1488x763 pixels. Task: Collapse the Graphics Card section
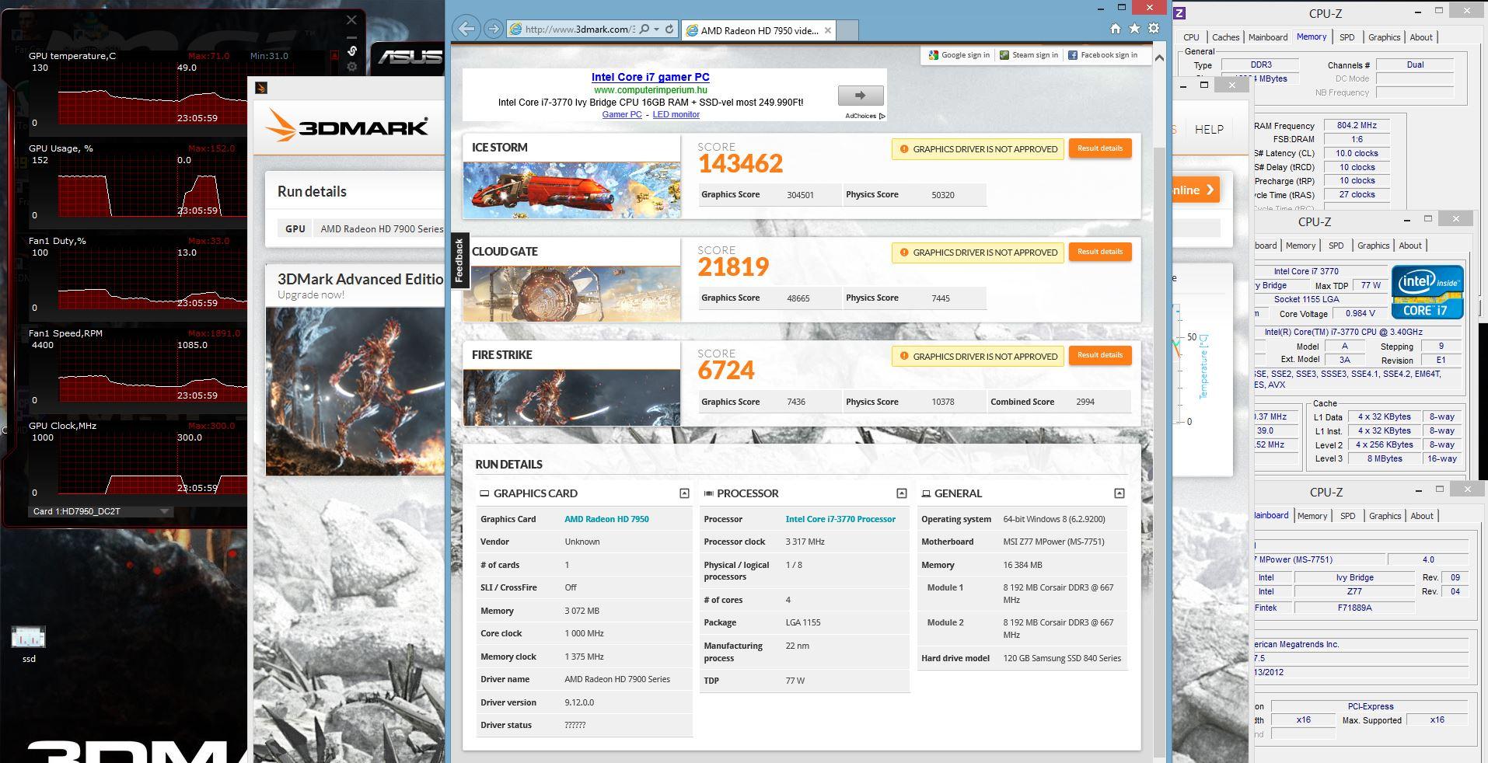coord(684,493)
